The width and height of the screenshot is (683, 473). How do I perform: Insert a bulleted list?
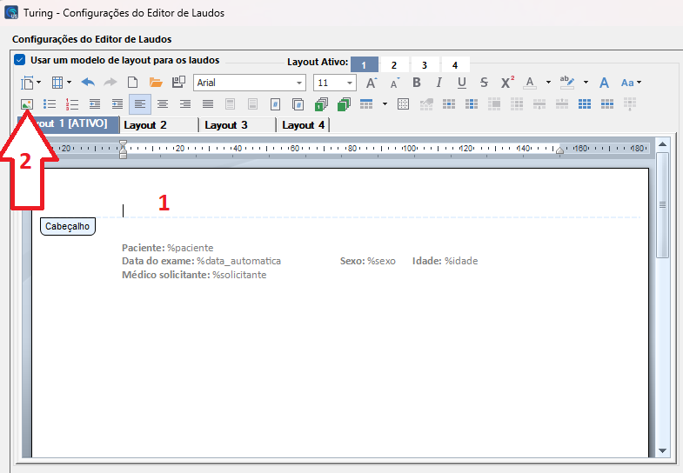[50, 104]
